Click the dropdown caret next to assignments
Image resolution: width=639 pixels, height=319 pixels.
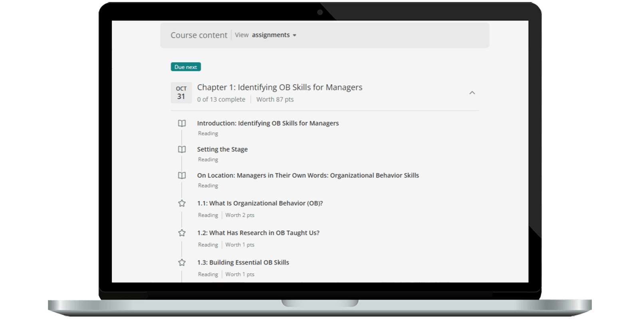point(295,35)
